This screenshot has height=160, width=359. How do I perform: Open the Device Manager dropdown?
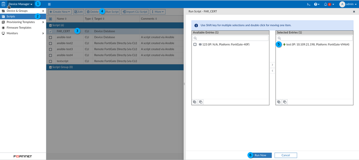(x=20, y=4)
